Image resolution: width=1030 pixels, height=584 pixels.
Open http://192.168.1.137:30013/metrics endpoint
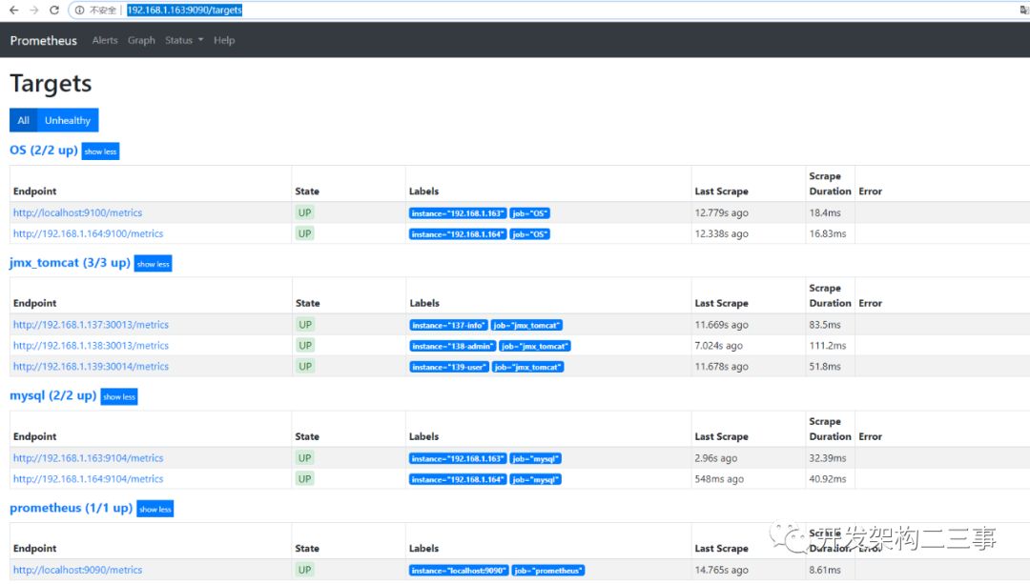[91, 325]
